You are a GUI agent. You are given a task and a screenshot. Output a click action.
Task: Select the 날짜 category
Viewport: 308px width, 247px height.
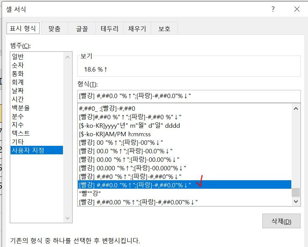[x=37, y=91]
